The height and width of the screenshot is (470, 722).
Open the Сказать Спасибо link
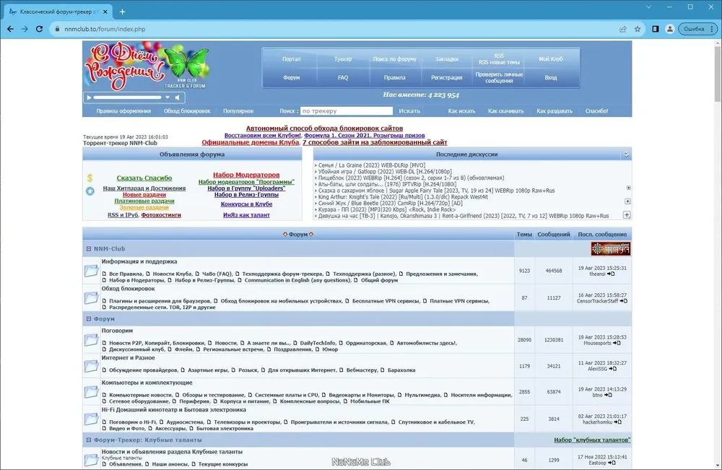(x=144, y=178)
